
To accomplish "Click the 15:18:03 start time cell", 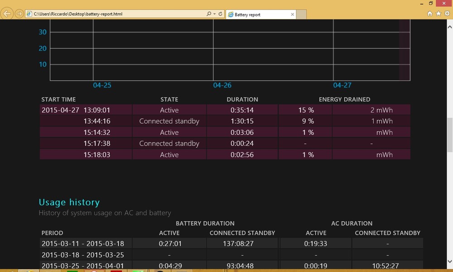I will click(86, 155).
